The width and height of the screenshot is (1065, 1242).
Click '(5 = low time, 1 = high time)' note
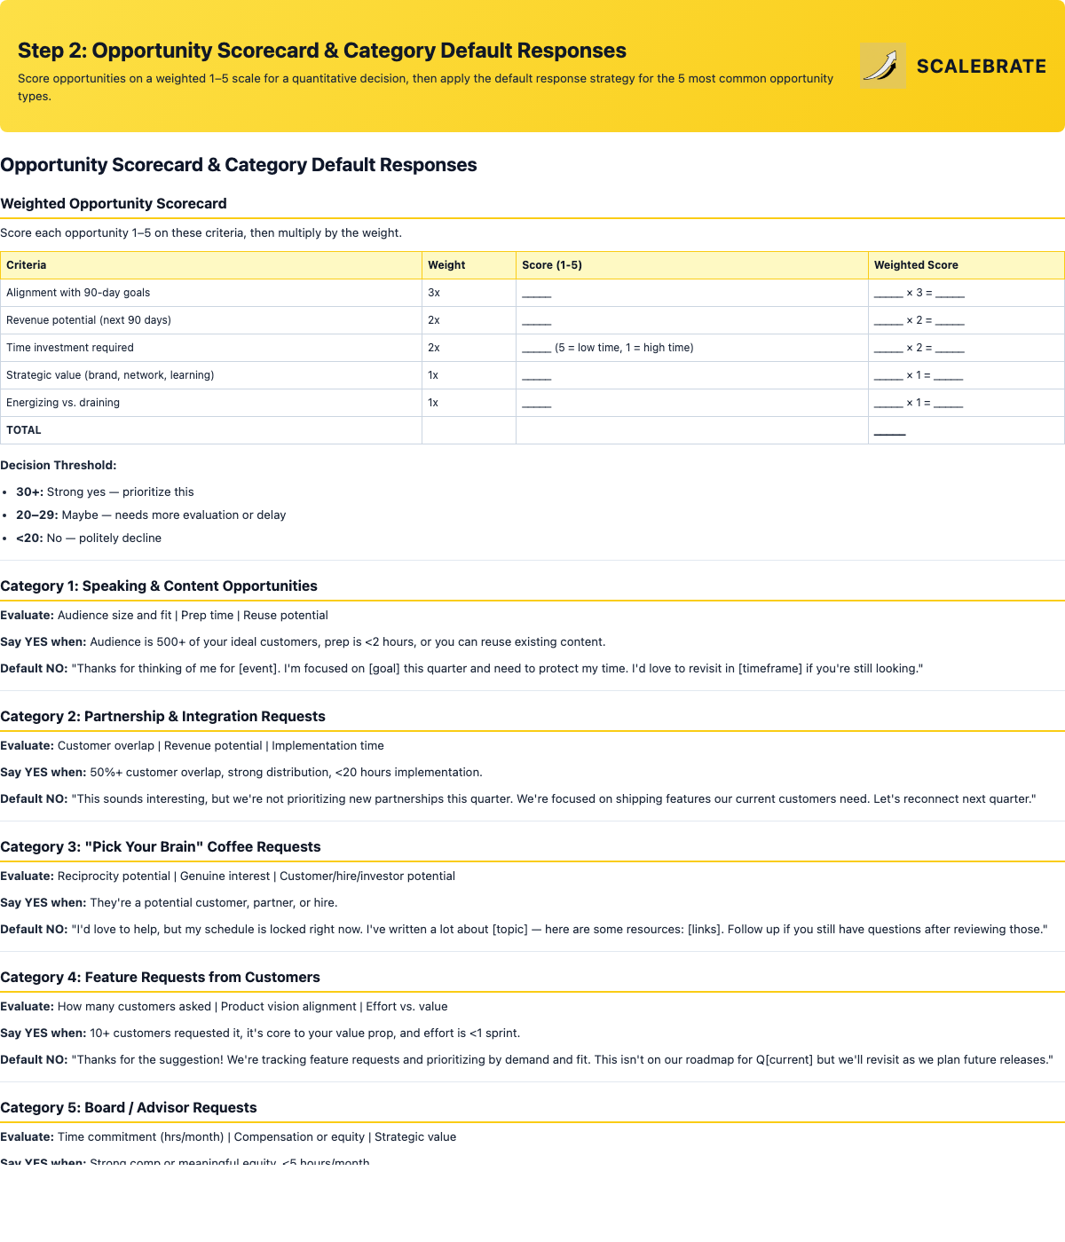(624, 348)
